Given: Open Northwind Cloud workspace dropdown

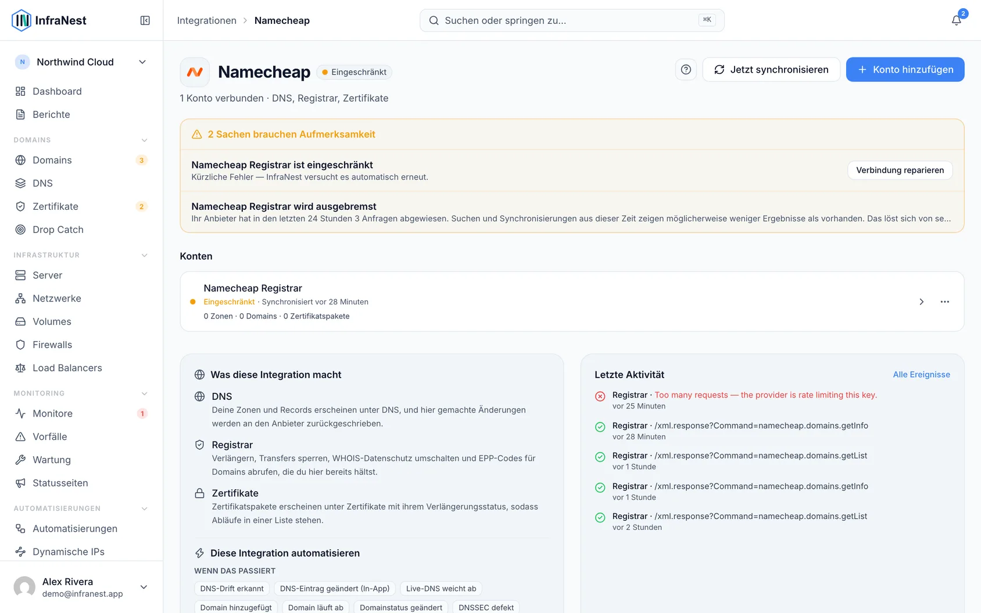Looking at the screenshot, I should click(81, 62).
